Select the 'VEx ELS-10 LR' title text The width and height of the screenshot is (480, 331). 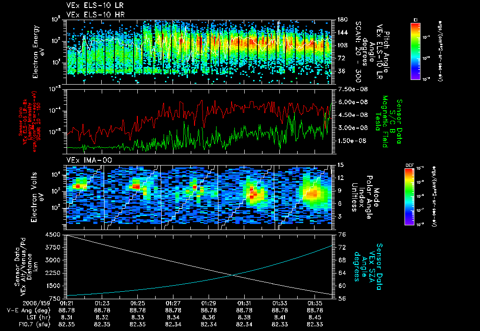(x=95, y=6)
